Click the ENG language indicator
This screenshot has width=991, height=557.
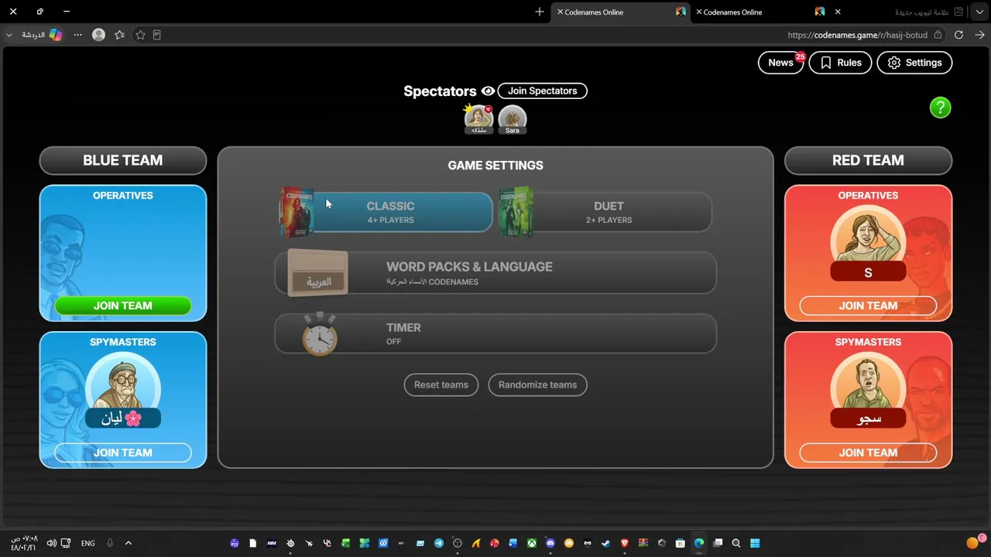coord(88,543)
